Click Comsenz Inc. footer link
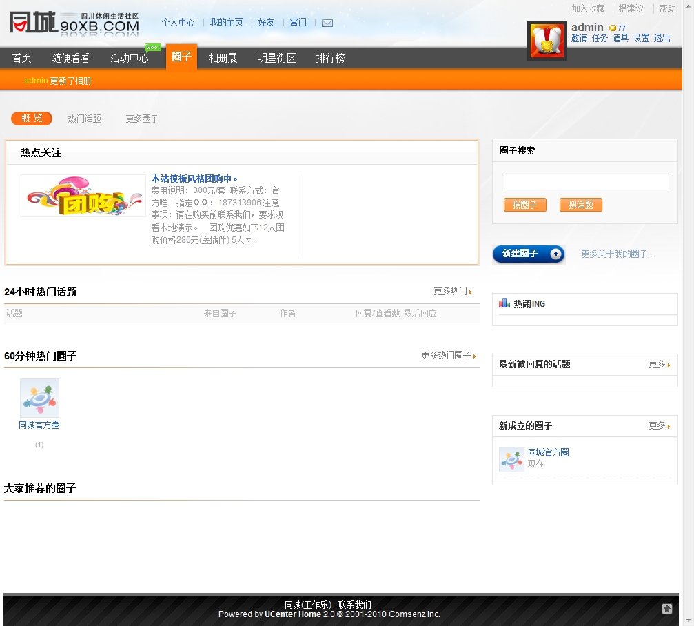Screen dimensions: 694x626 pyautogui.click(x=415, y=614)
